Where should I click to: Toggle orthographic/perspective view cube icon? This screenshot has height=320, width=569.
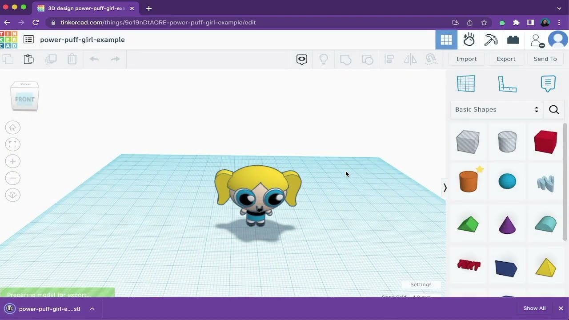pos(13,195)
